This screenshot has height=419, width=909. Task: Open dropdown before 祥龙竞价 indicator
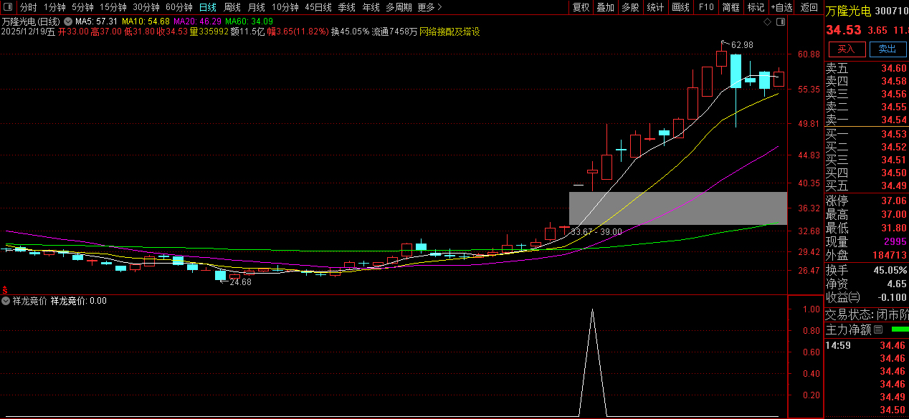pyautogui.click(x=6, y=301)
